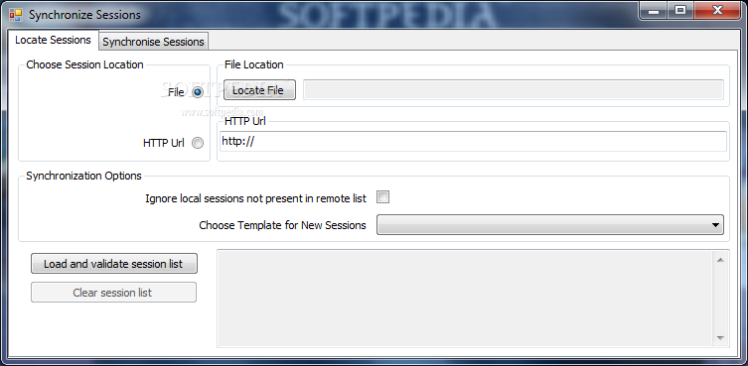Viewport: 748px width, 366px height.
Task: Click into the HTTP Url text field
Action: click(x=473, y=142)
